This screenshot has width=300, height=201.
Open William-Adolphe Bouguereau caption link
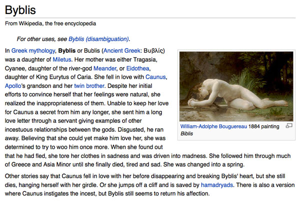tap(213, 126)
